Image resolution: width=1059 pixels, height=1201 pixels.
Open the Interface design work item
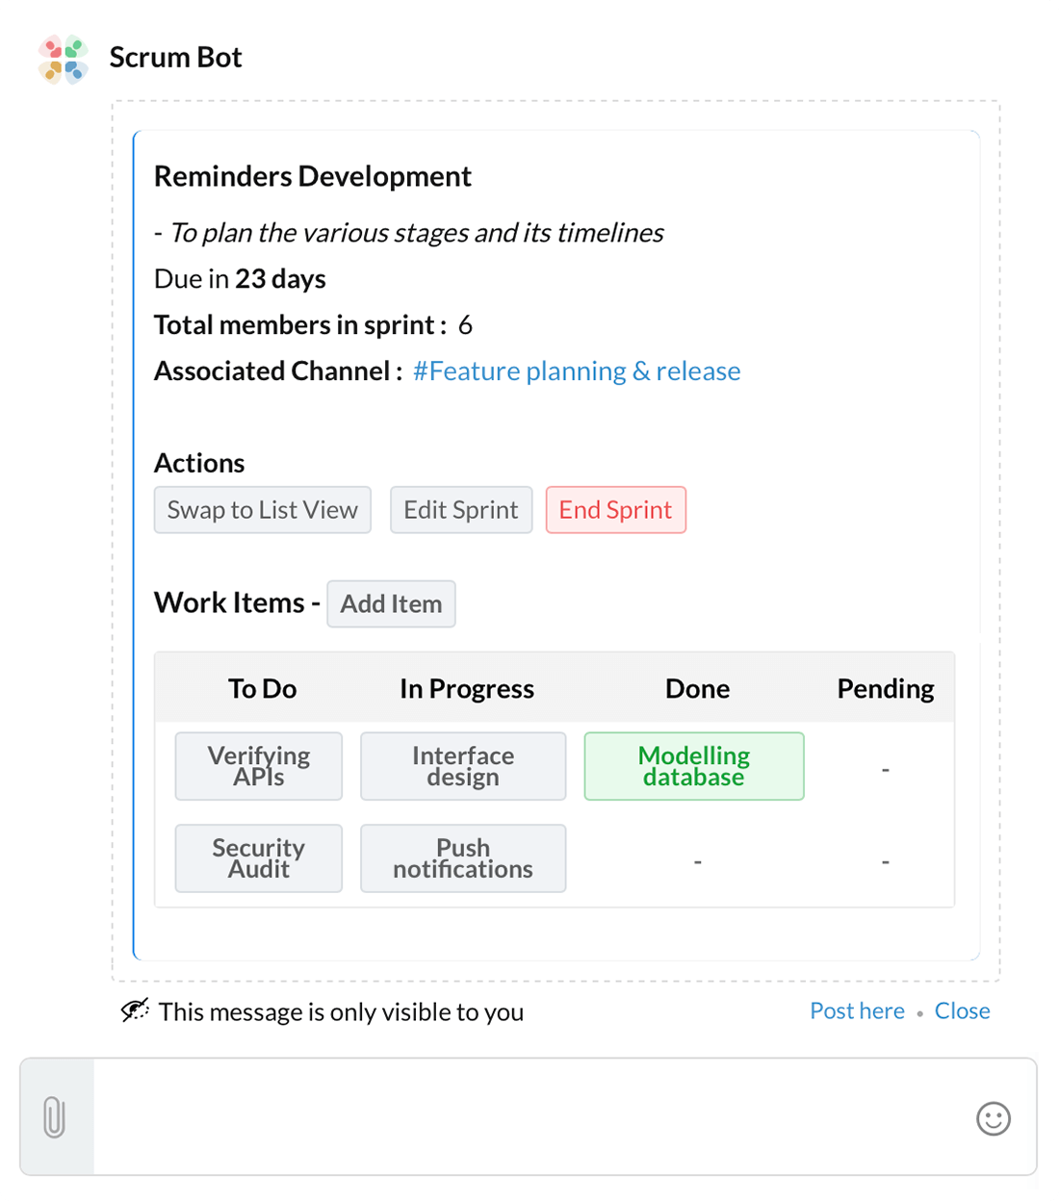pos(463,766)
